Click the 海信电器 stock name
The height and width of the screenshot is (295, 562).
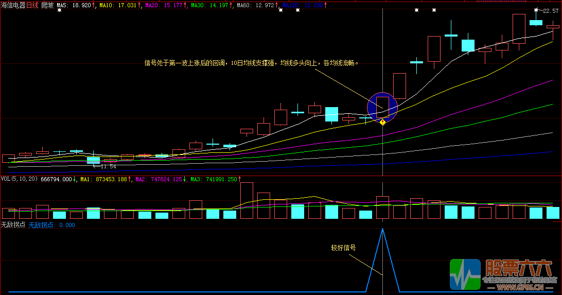13,5
